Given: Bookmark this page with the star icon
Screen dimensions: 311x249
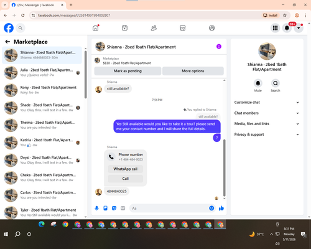Looking at the screenshot, I should click(285, 16).
